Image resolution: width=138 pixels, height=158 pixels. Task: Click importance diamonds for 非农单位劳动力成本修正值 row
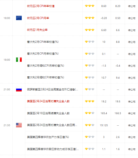(x=89, y=149)
